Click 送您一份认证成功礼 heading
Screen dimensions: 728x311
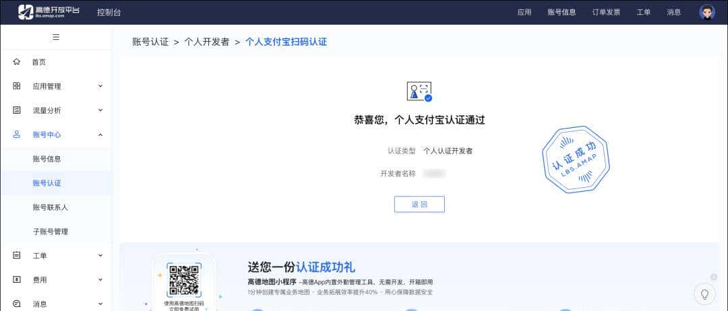pyautogui.click(x=301, y=267)
